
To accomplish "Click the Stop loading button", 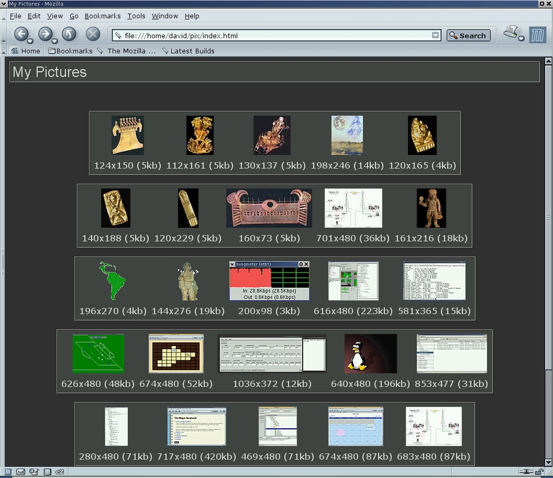I will tap(93, 34).
